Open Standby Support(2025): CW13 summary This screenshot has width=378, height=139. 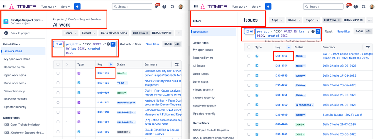[342, 115]
